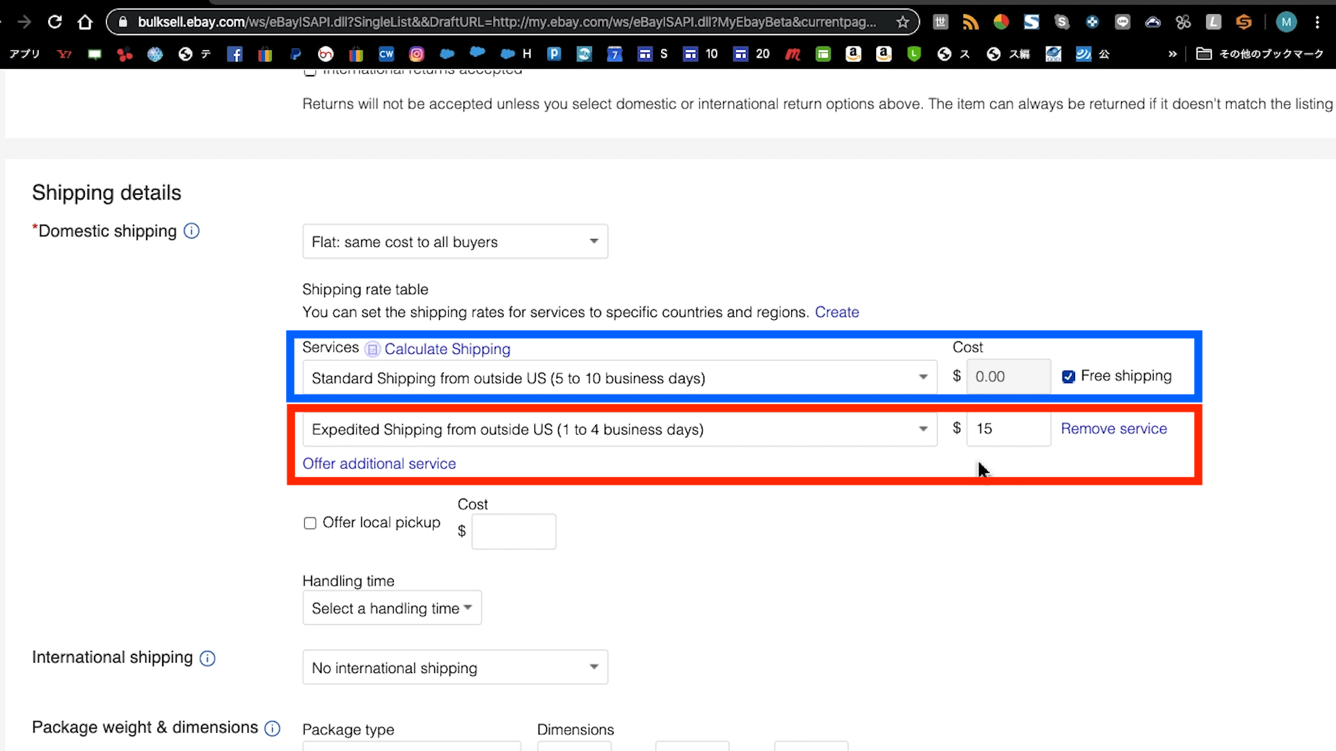This screenshot has width=1336, height=751.
Task: Open Domestic shipping info icon
Action: coord(191,231)
